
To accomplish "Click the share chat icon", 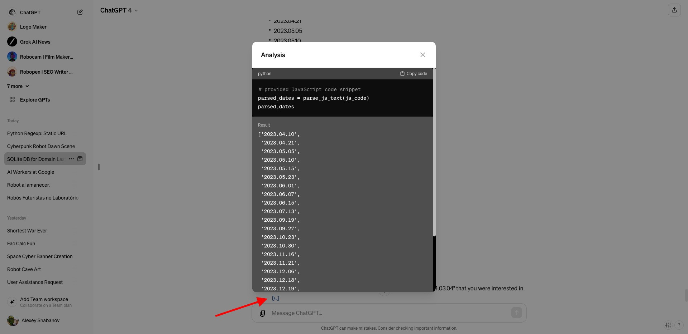I will (x=674, y=10).
